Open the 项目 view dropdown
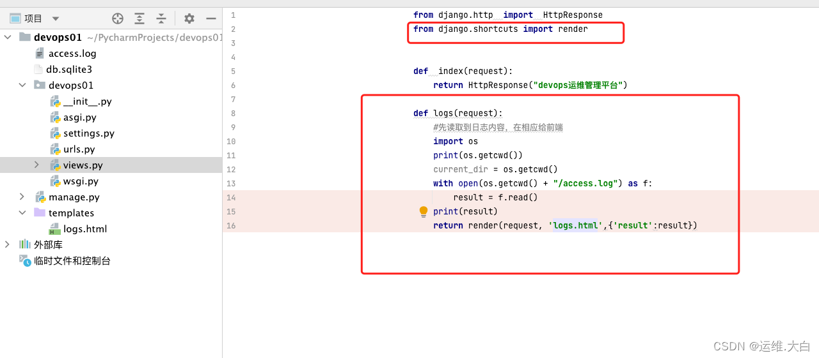This screenshot has width=819, height=358. click(x=56, y=19)
